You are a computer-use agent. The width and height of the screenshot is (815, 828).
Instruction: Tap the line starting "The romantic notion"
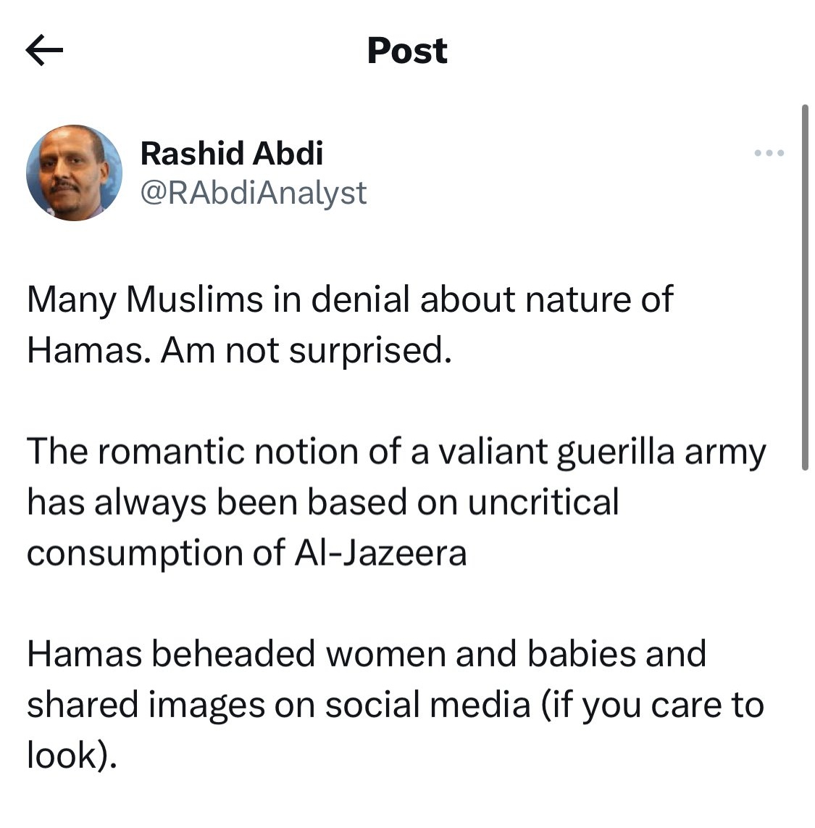(396, 452)
